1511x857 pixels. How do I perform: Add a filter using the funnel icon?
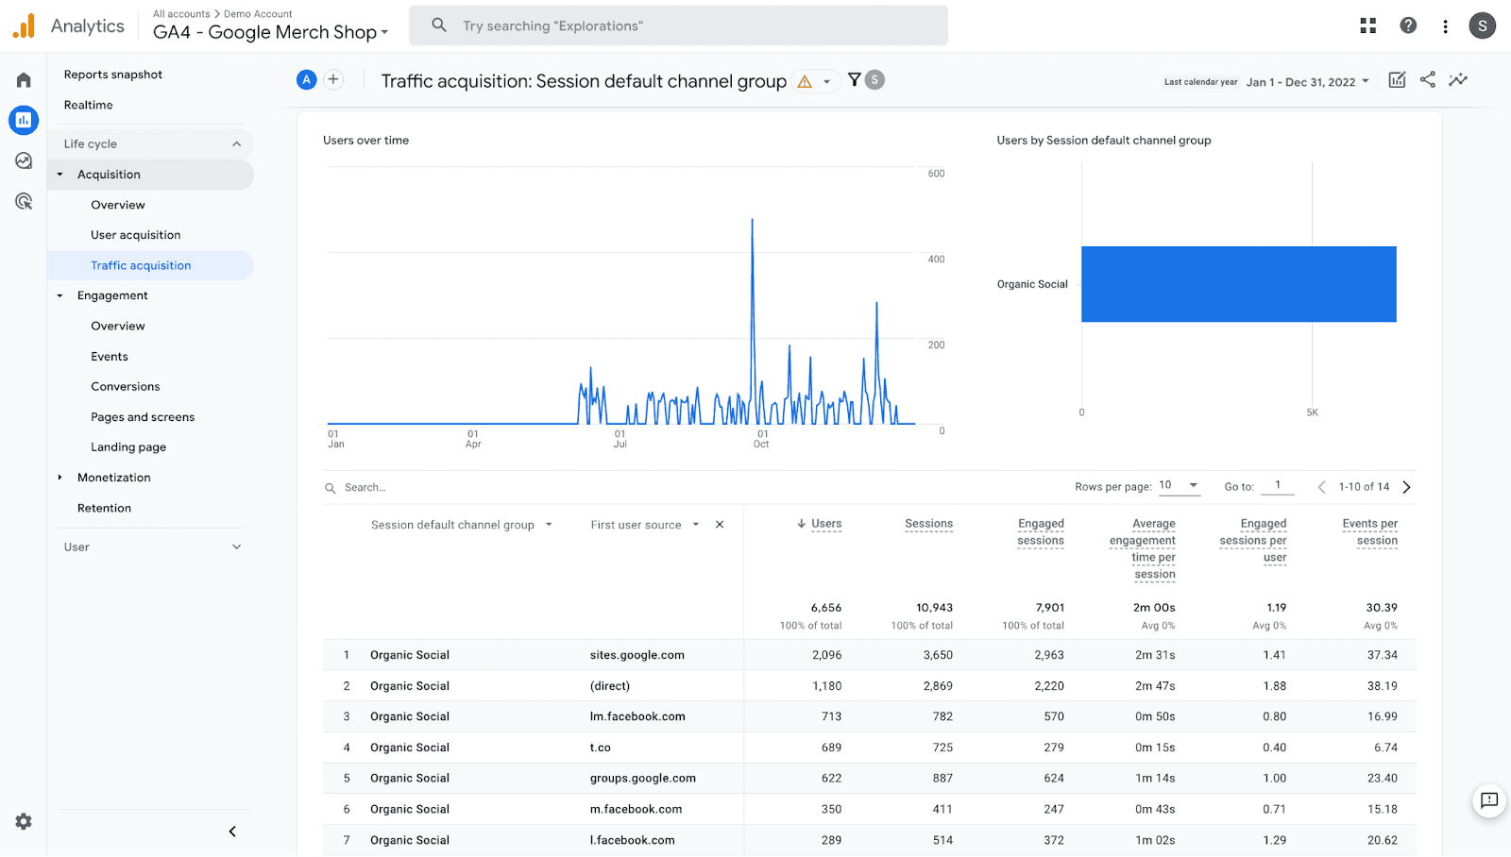[x=855, y=79]
